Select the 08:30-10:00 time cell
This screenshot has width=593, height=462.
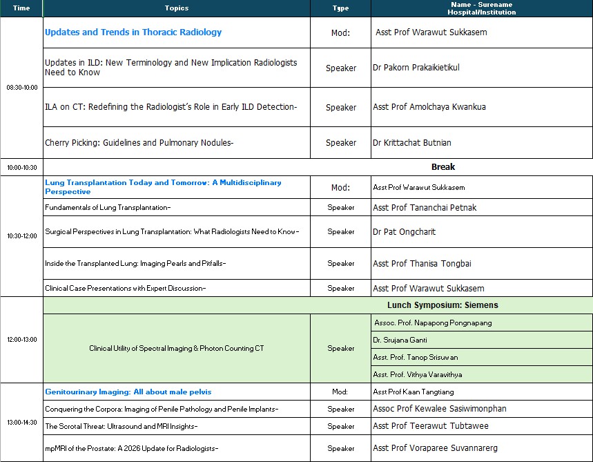coord(22,88)
